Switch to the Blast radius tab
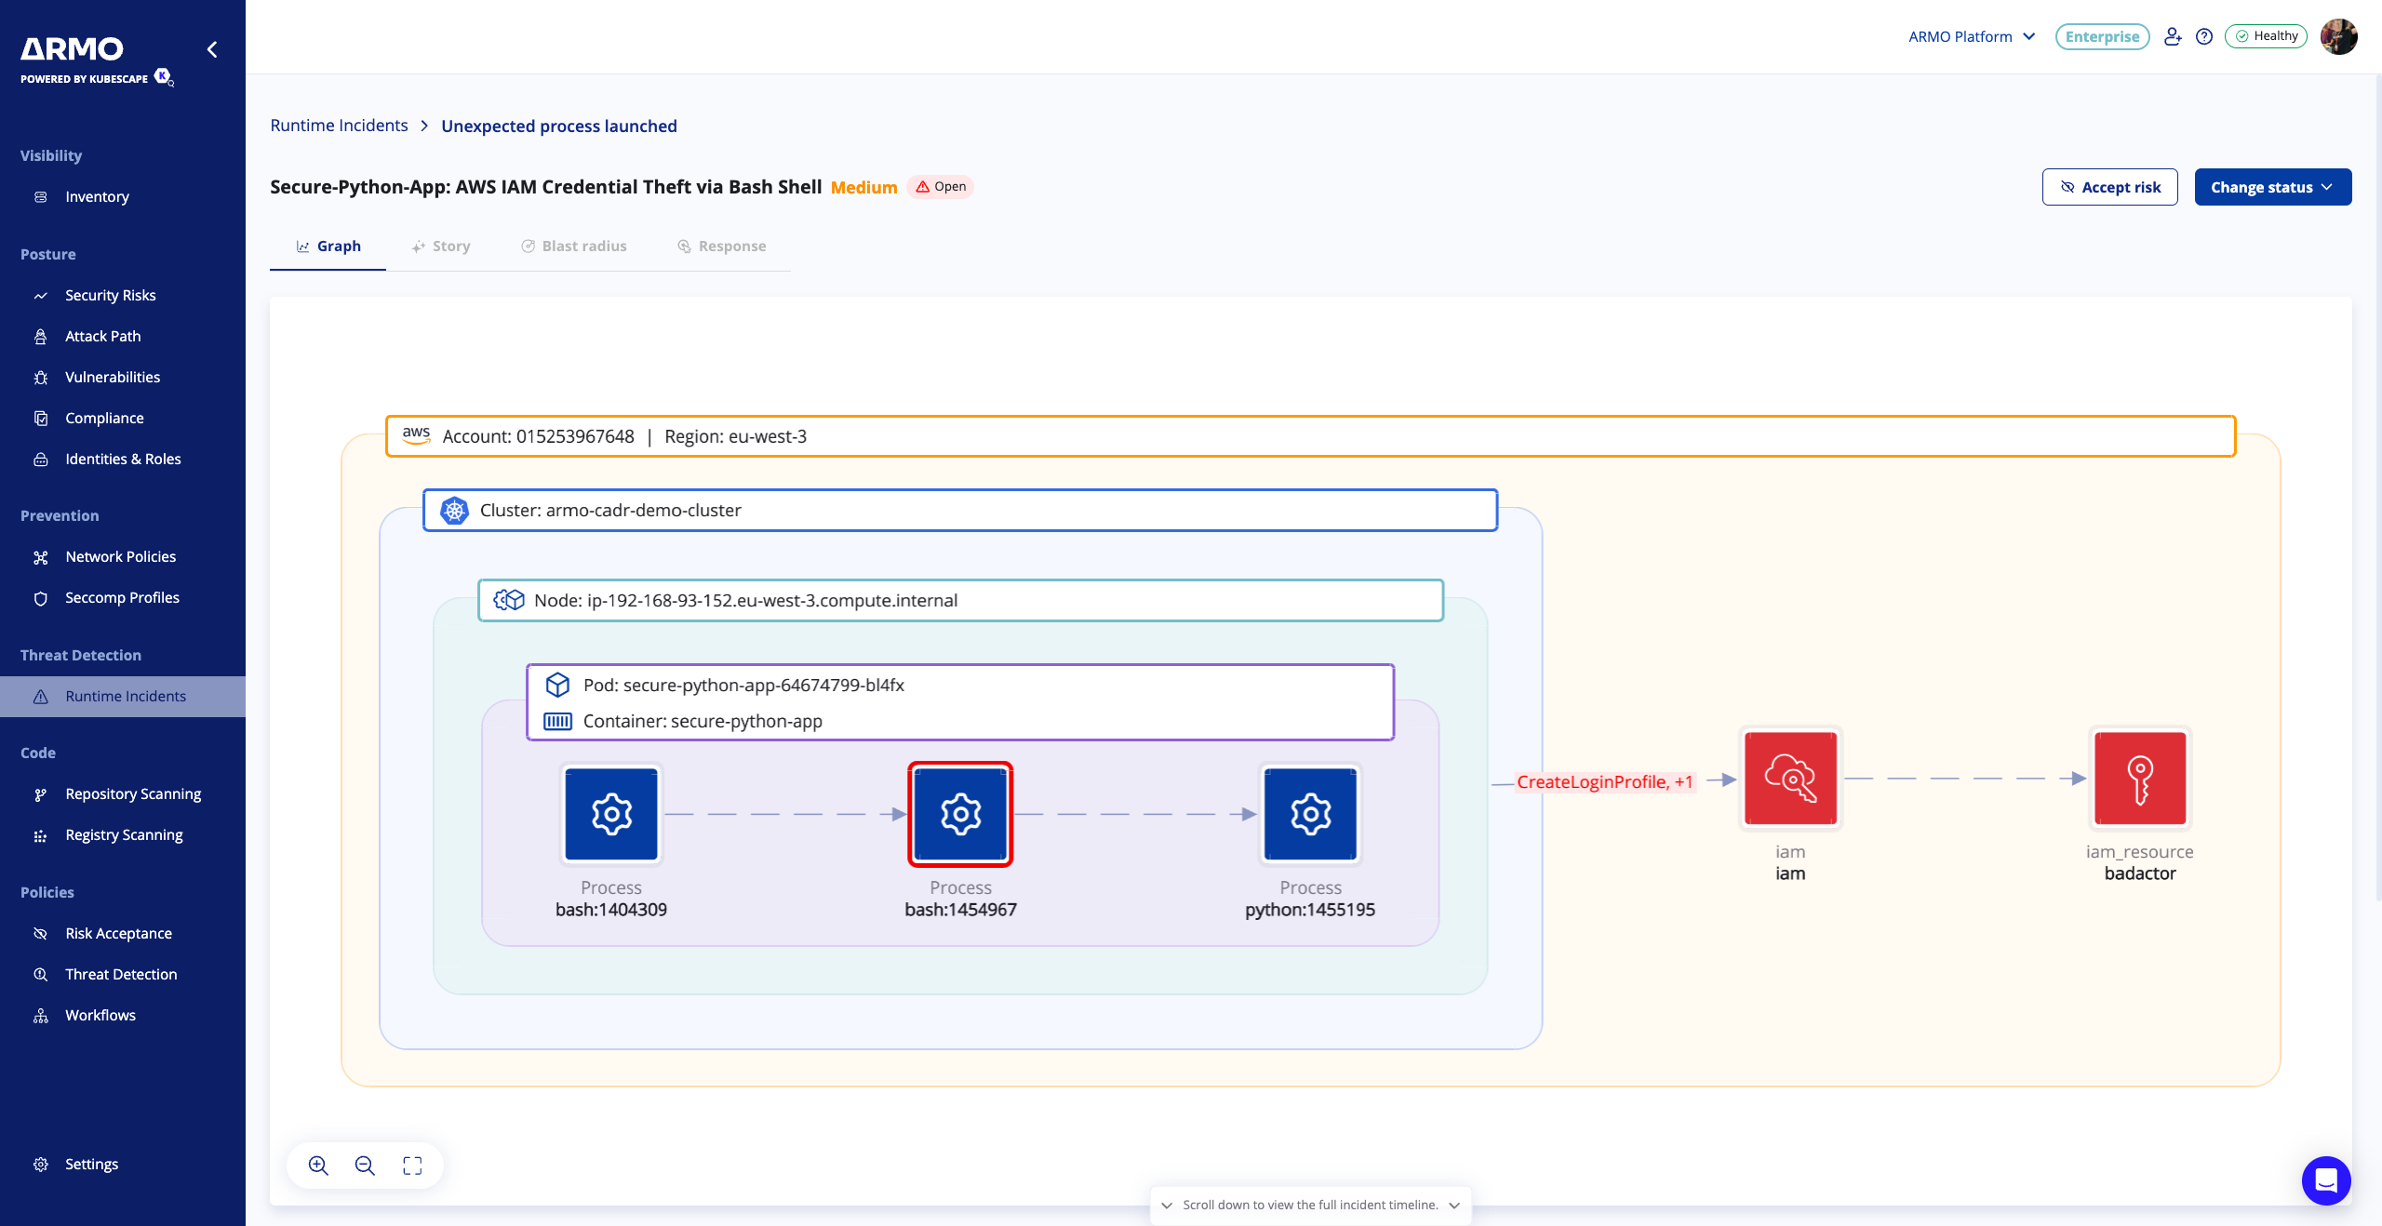Image resolution: width=2382 pixels, height=1226 pixels. (x=573, y=246)
